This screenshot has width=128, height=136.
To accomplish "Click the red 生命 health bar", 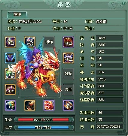I will click(44, 120).
